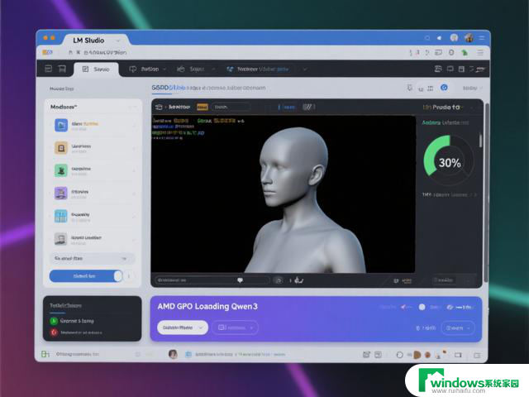Click the red status indicator row
The width and height of the screenshot is (529, 397).
pyautogui.click(x=76, y=332)
